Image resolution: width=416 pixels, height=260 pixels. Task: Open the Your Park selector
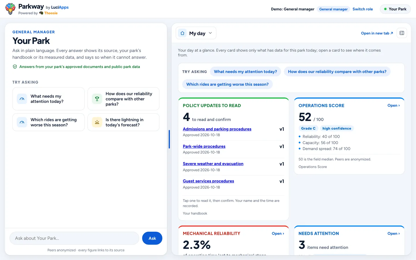click(395, 9)
